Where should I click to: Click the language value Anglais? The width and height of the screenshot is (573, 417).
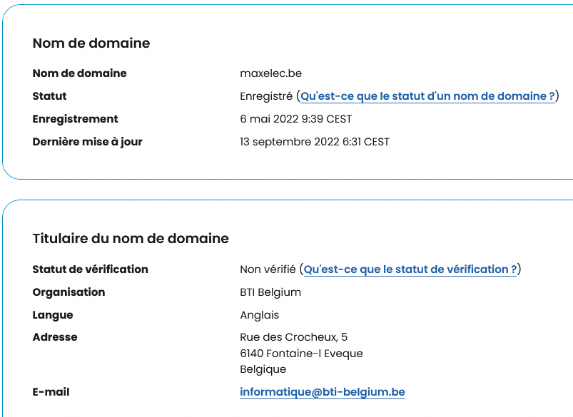[260, 315]
